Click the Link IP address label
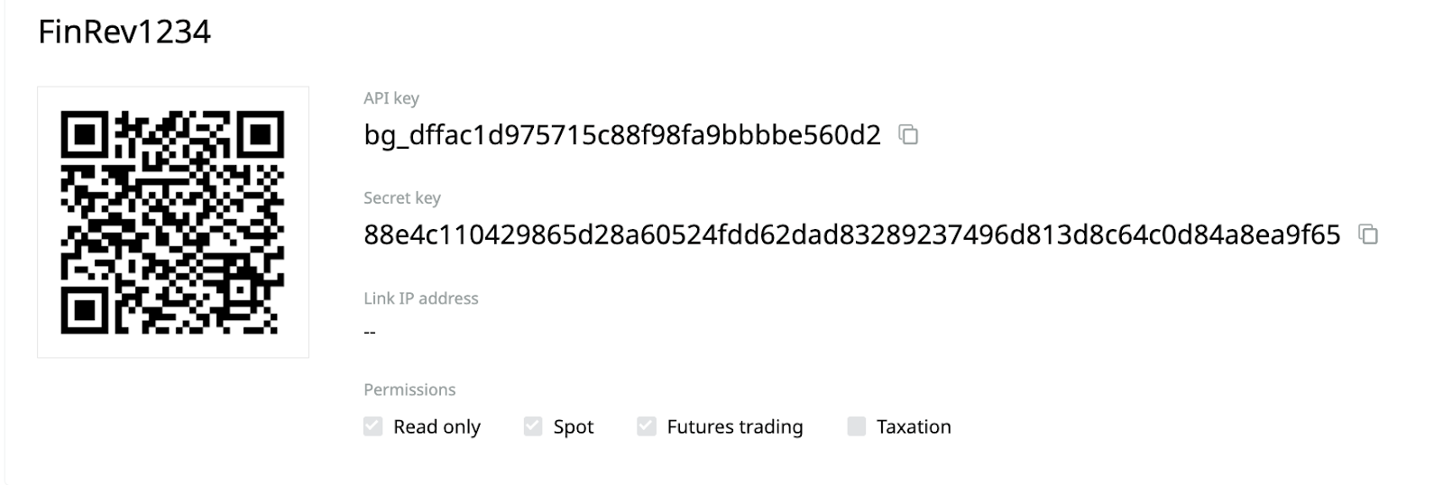This screenshot has width=1443, height=485. pos(421,298)
